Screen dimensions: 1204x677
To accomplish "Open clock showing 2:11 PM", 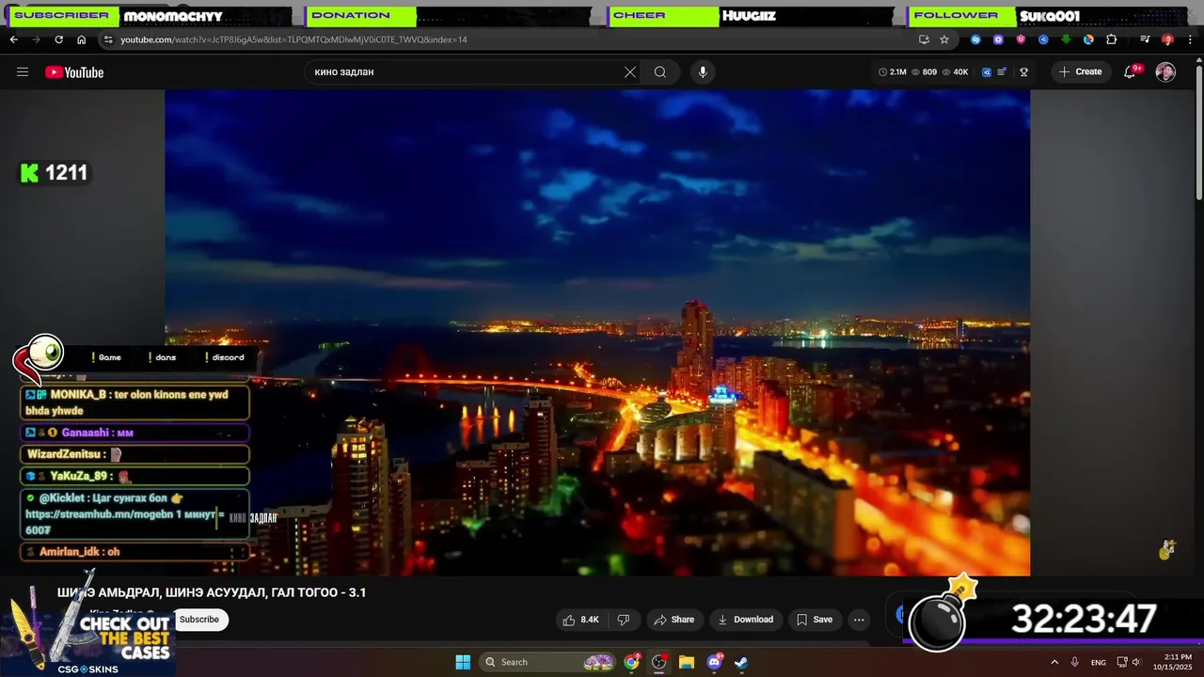I will 1178,662.
